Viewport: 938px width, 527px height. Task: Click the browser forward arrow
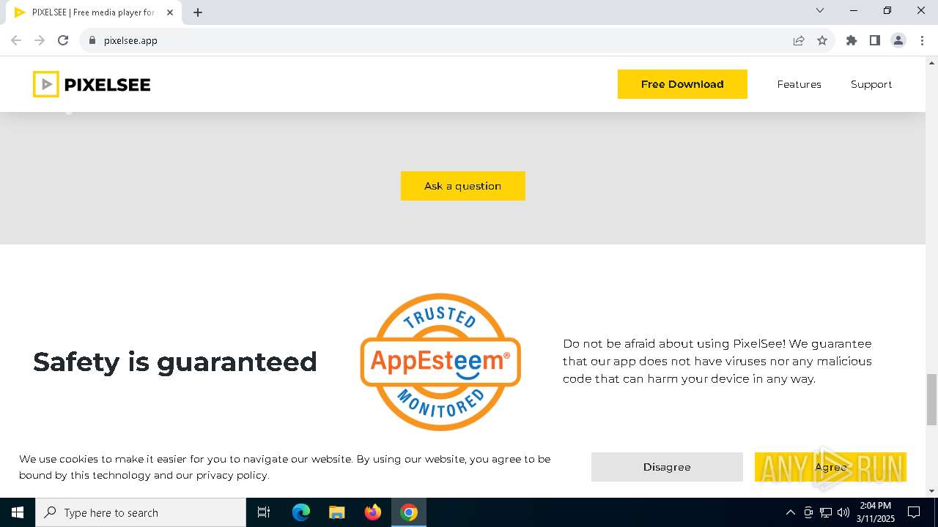click(x=40, y=40)
